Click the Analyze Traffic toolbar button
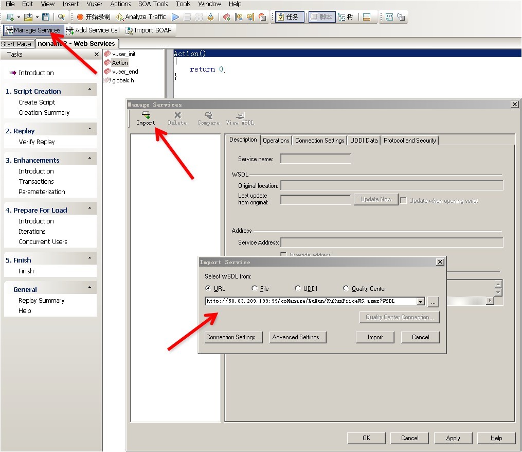 [140, 17]
